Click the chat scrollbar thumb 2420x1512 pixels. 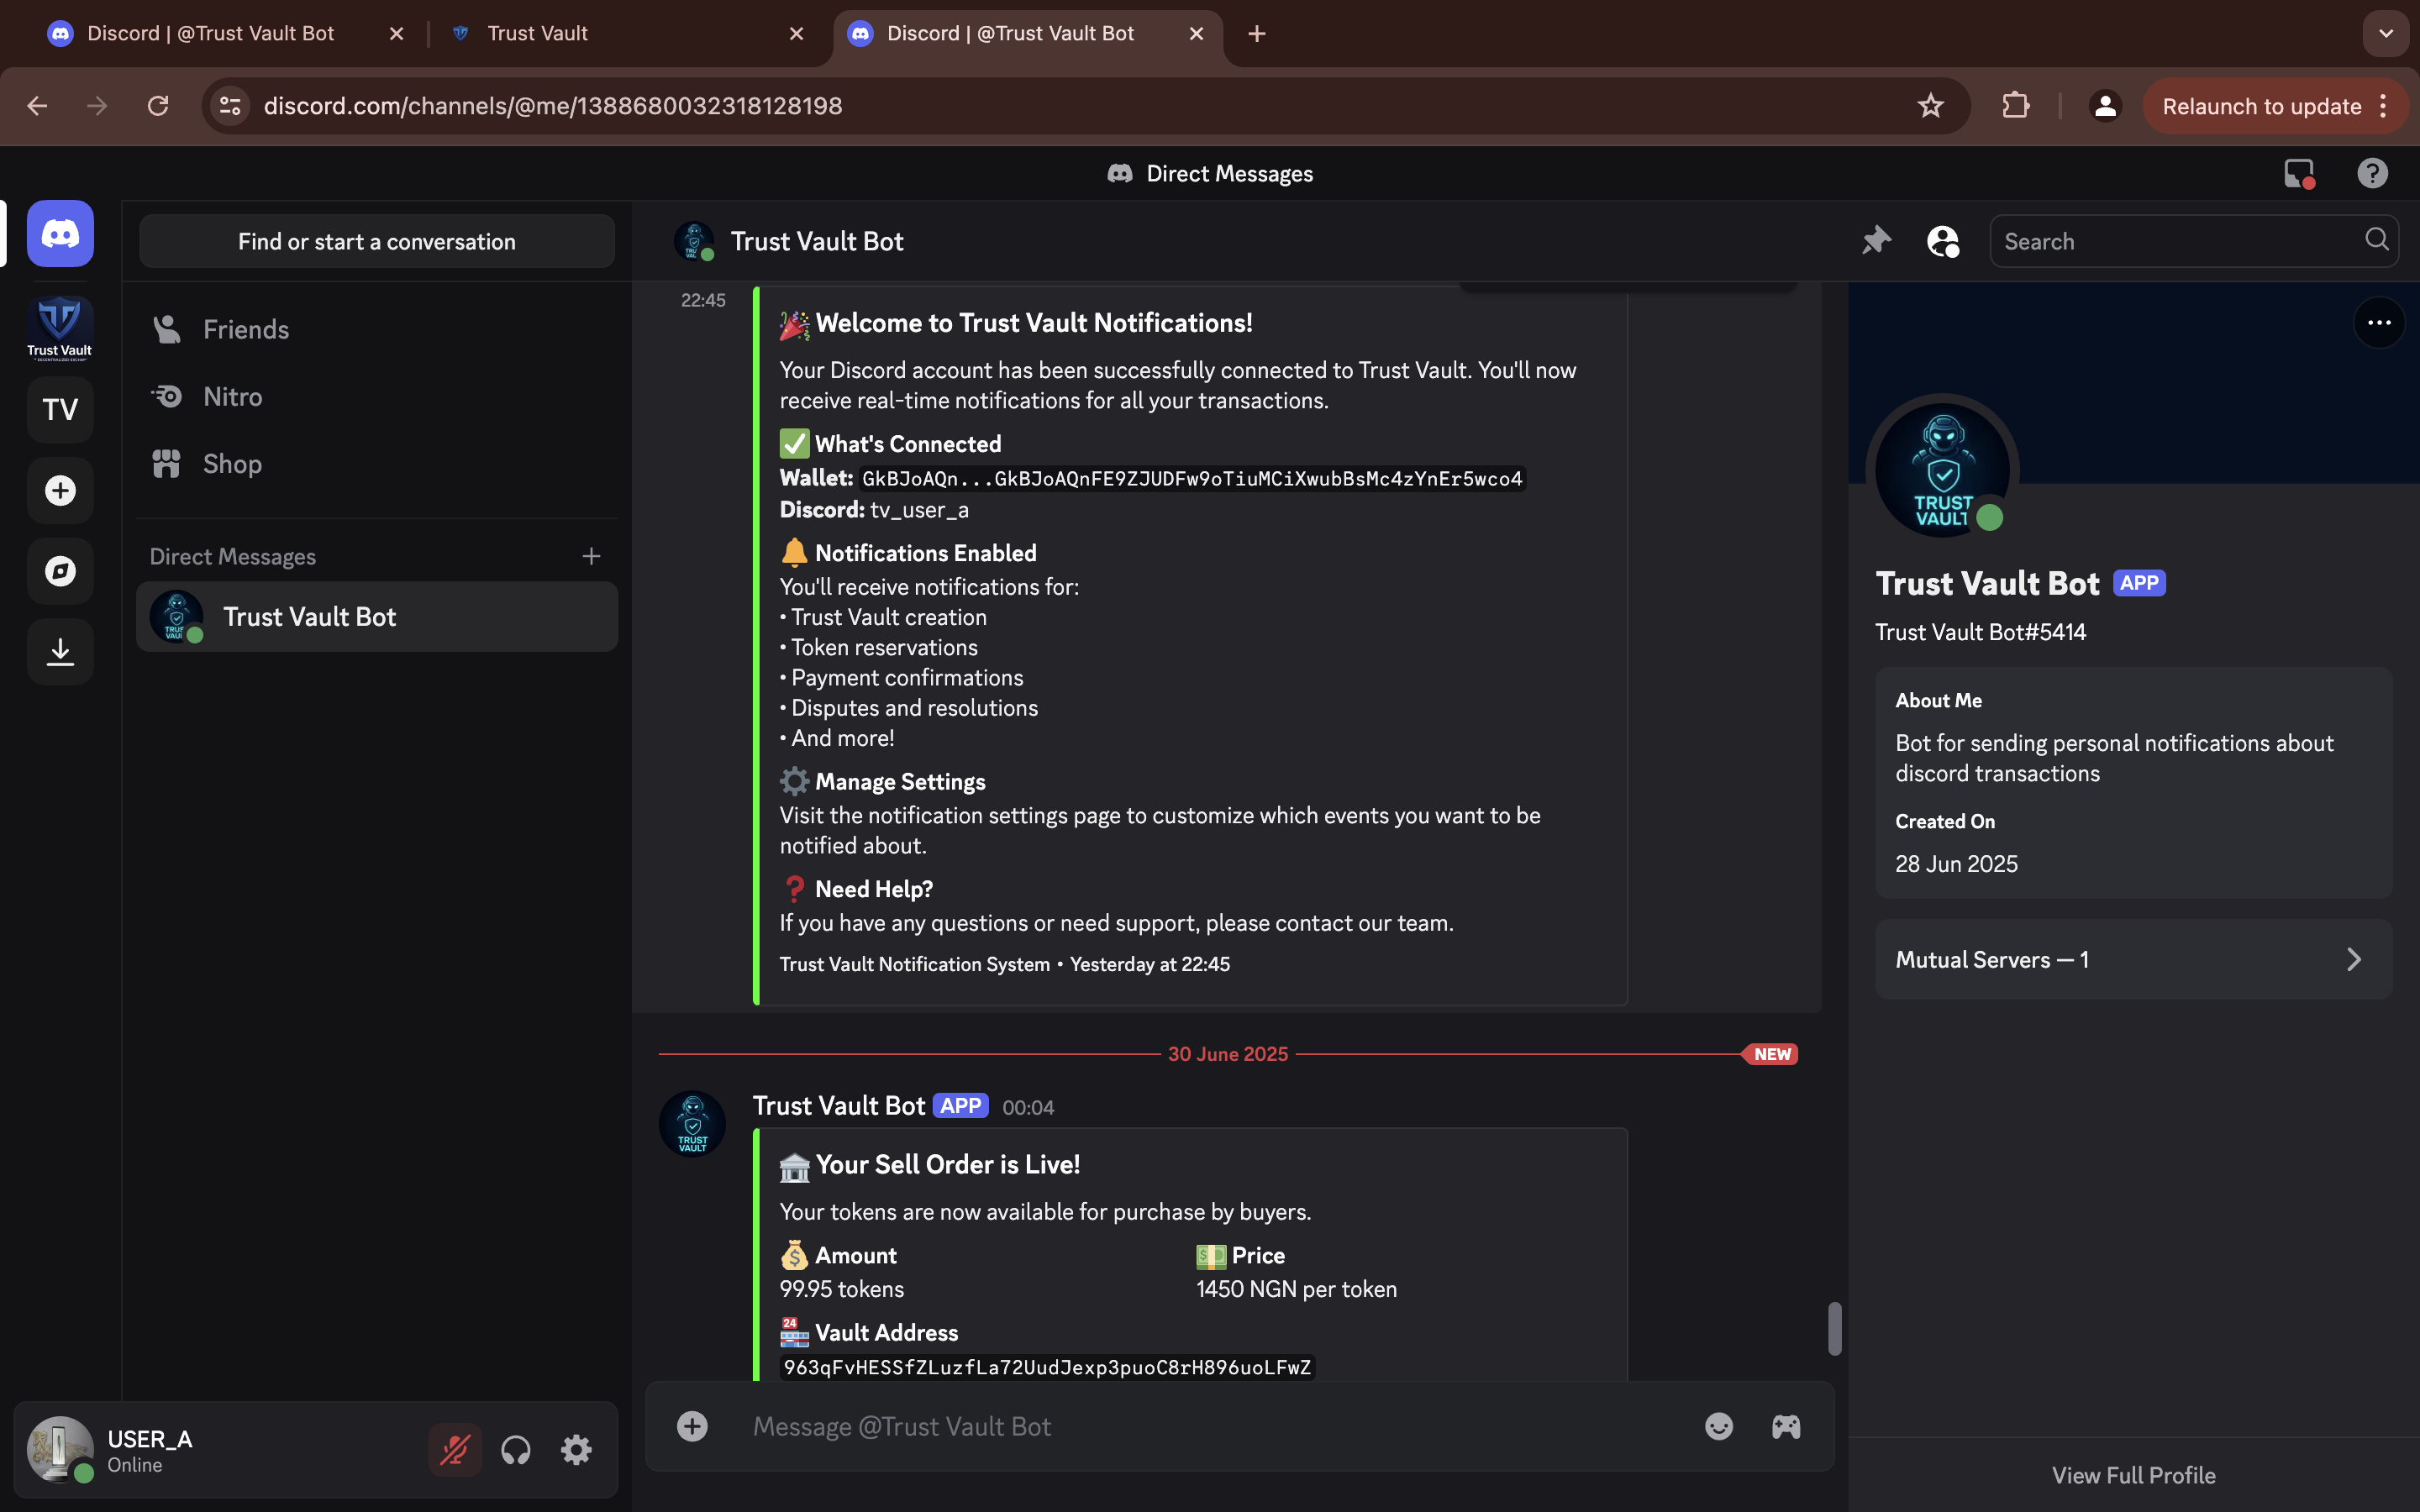click(x=1834, y=1328)
